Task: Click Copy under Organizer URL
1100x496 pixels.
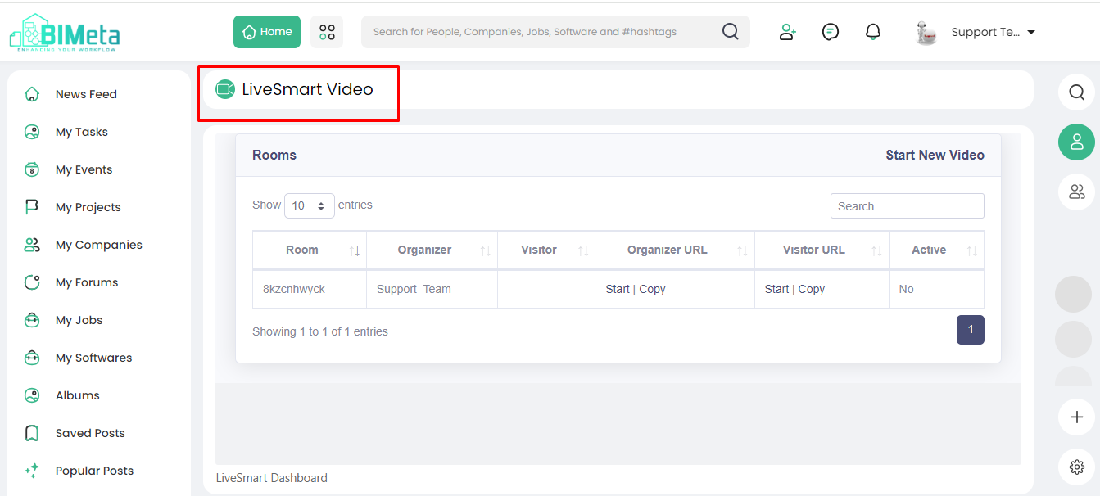Action: (652, 289)
